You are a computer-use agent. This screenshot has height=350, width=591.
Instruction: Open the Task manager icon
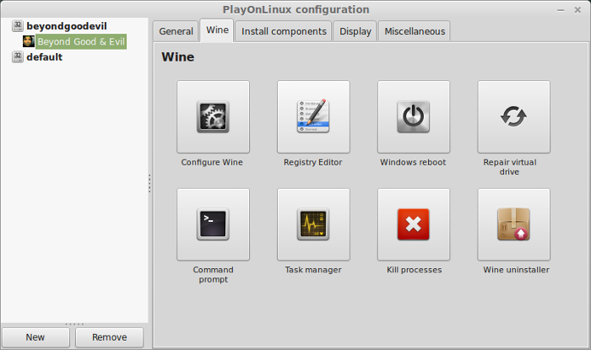[313, 224]
